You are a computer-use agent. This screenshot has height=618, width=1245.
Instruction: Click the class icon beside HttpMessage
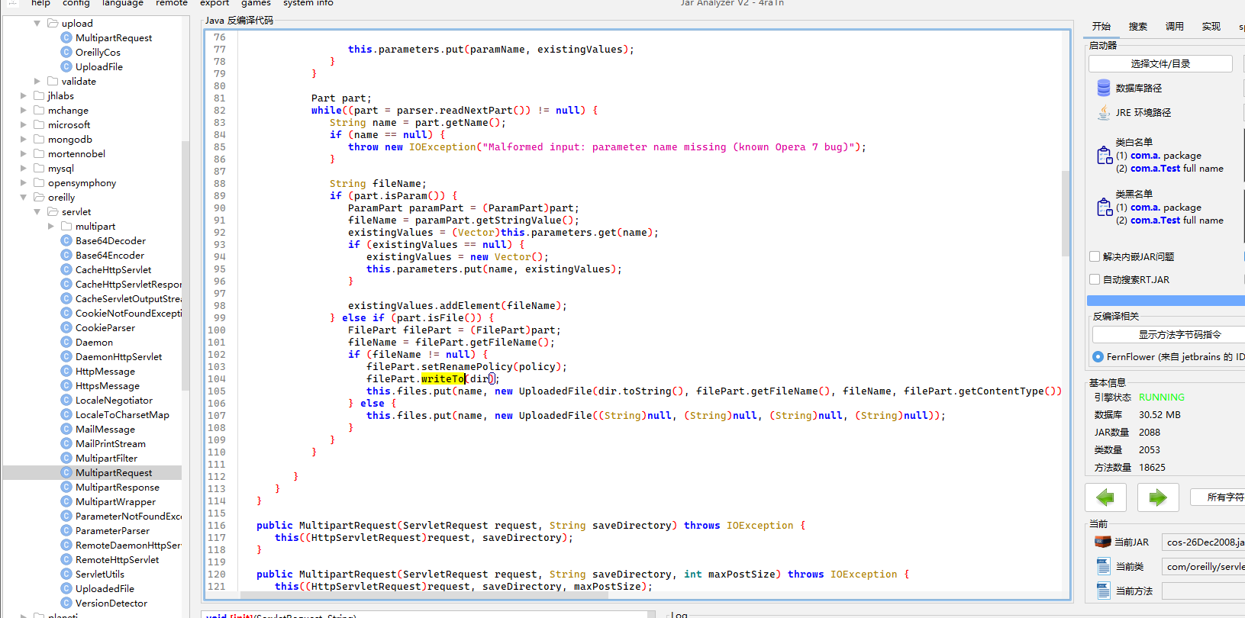pyautogui.click(x=66, y=371)
